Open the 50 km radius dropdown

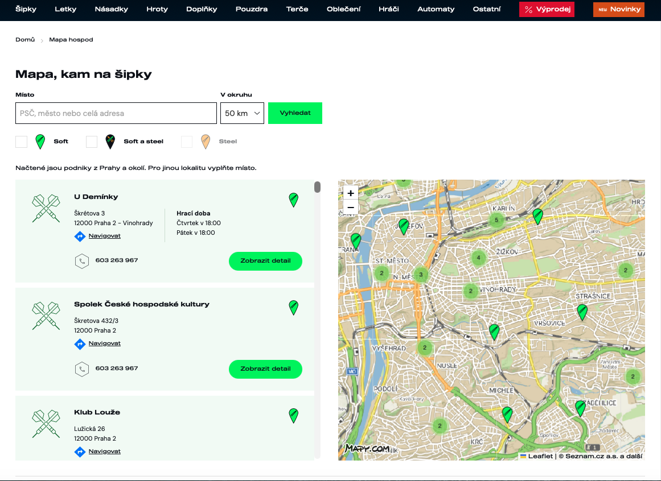242,113
